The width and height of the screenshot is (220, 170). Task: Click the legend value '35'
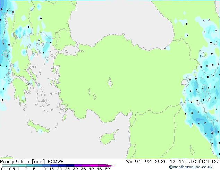83,169
